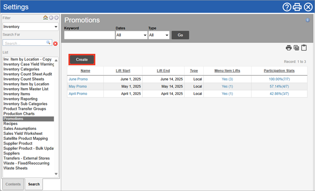
Task: Click the Create button
Action: (x=82, y=60)
